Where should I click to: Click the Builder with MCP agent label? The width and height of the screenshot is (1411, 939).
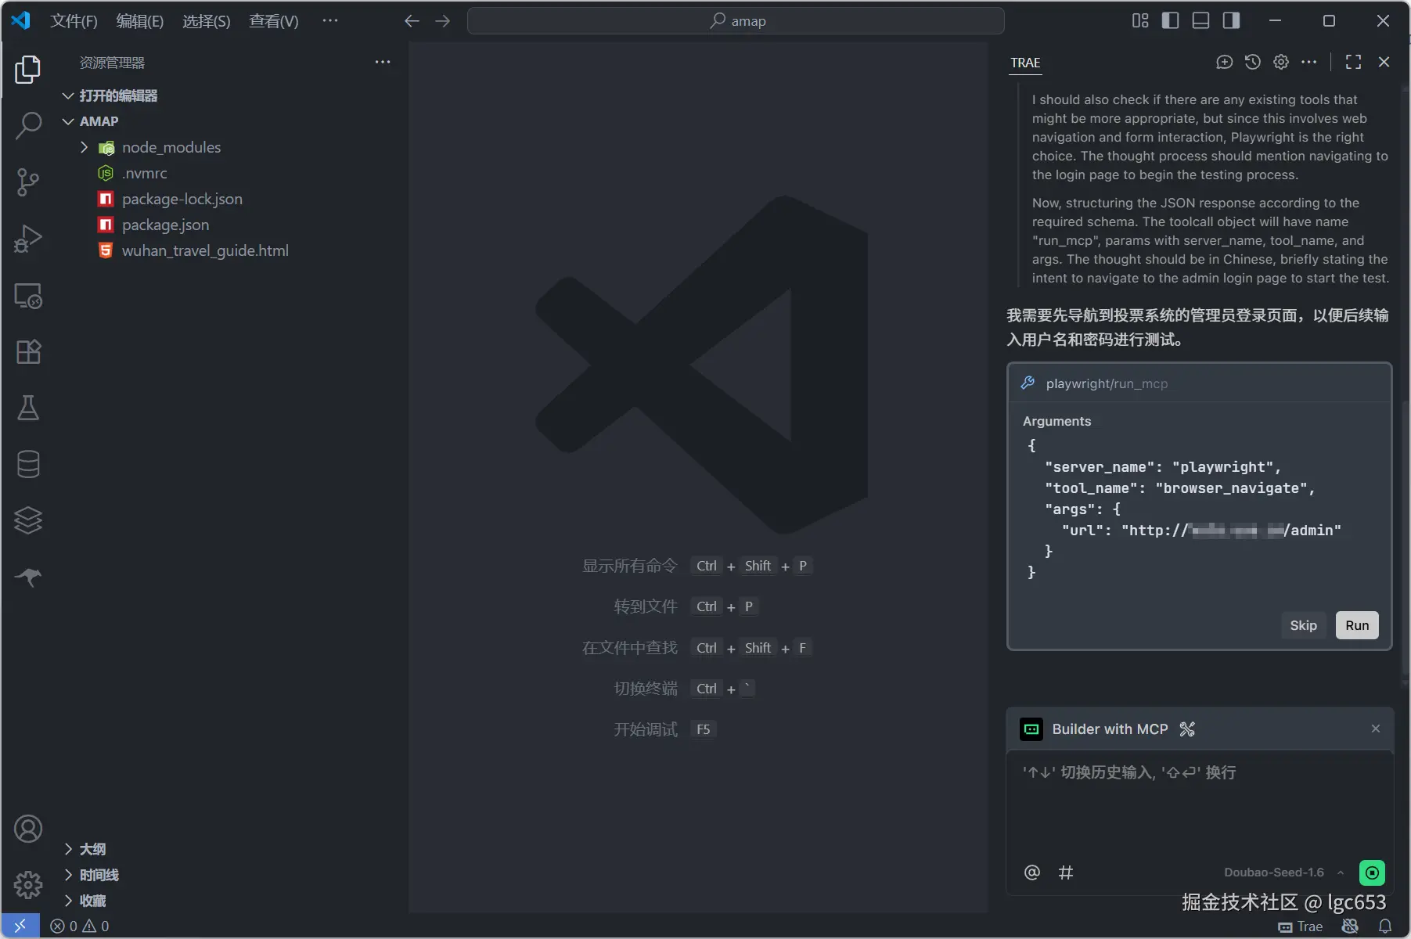[1110, 729]
